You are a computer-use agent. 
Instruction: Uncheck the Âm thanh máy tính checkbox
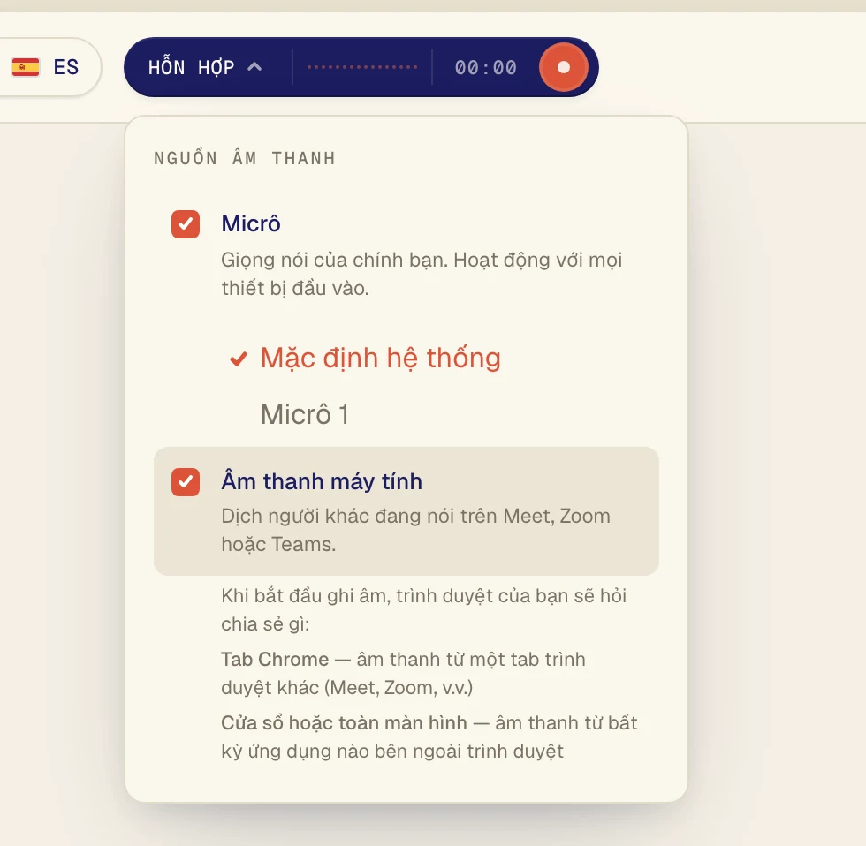coord(186,482)
